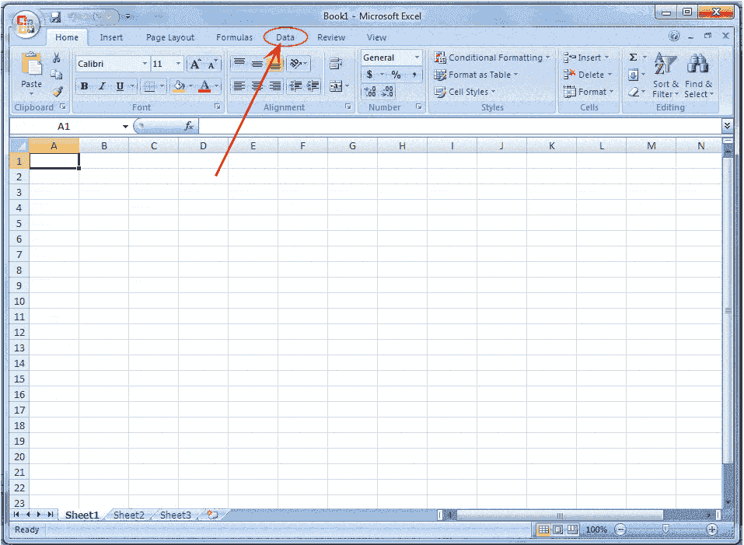
Task: Switch to the Data ribbon tab
Action: click(285, 37)
